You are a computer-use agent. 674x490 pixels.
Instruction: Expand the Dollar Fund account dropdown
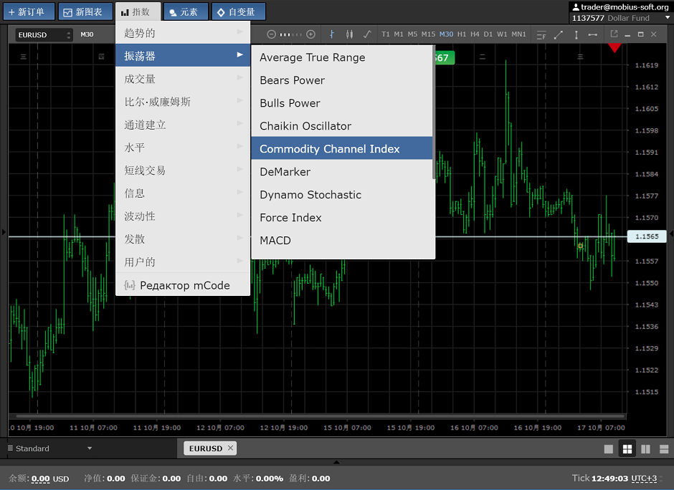click(x=667, y=18)
